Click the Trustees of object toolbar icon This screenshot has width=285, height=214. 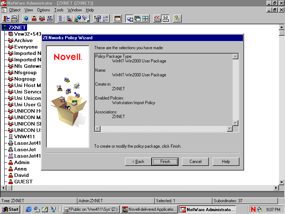78,19
